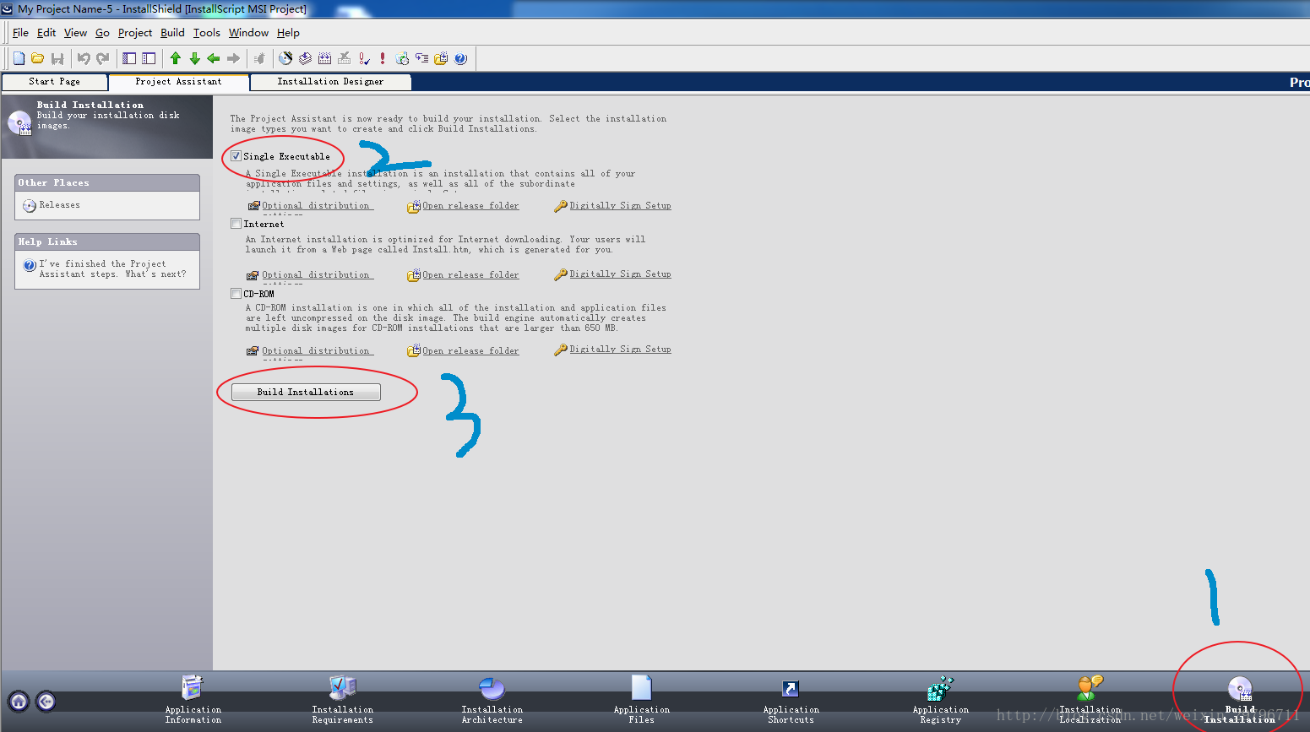Open the Tools menu

pyautogui.click(x=206, y=33)
